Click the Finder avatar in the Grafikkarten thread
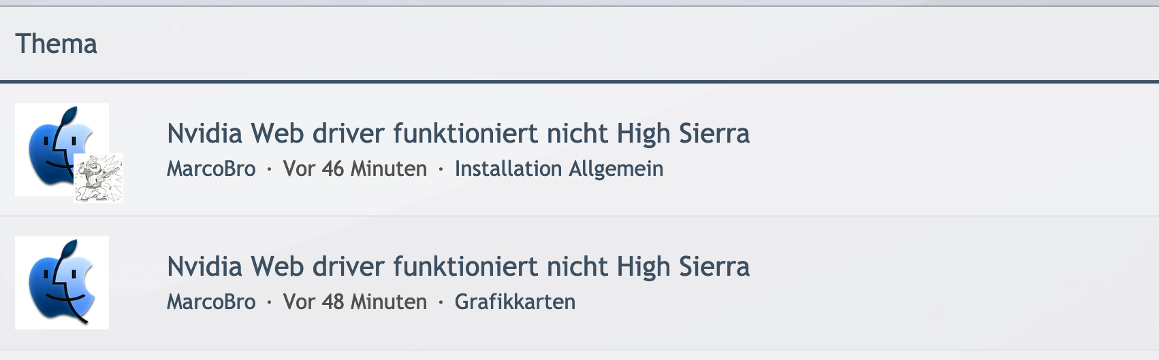1159x360 pixels. click(x=62, y=283)
